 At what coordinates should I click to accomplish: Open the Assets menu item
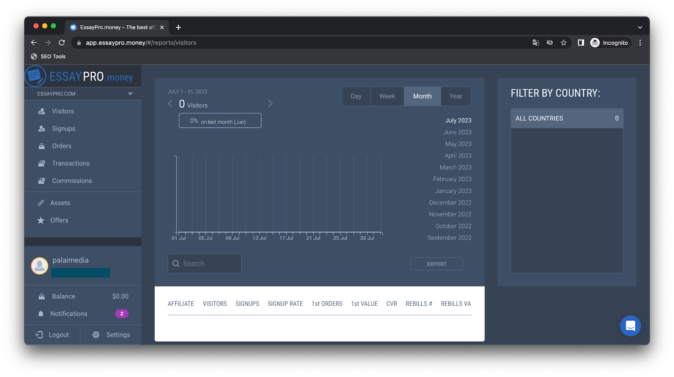(60, 203)
